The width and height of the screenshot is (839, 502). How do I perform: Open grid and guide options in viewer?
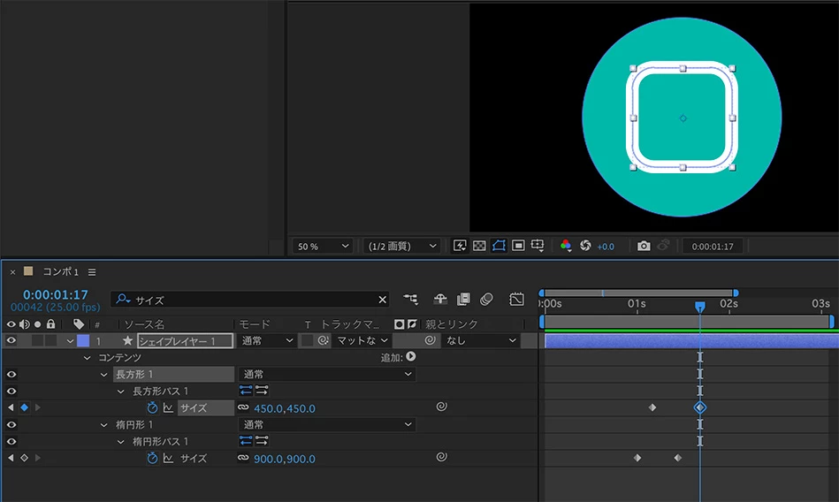[x=538, y=246]
